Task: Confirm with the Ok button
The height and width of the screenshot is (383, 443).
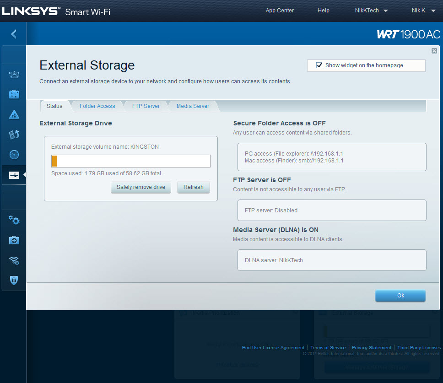Action: [x=400, y=296]
